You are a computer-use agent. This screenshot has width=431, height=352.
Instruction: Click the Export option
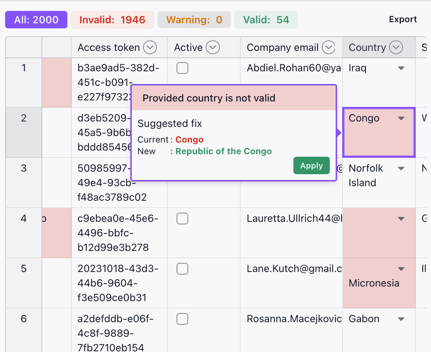pos(403,19)
